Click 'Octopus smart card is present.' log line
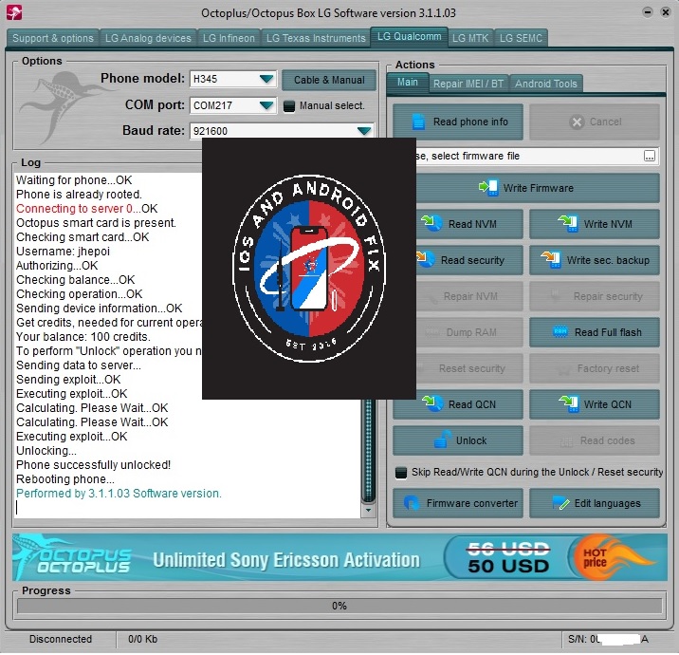Screen dimensions: 679x655 click(x=96, y=223)
